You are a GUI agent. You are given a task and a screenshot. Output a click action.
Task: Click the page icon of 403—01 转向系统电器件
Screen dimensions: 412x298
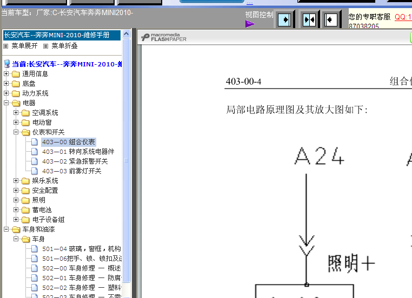click(x=35, y=152)
